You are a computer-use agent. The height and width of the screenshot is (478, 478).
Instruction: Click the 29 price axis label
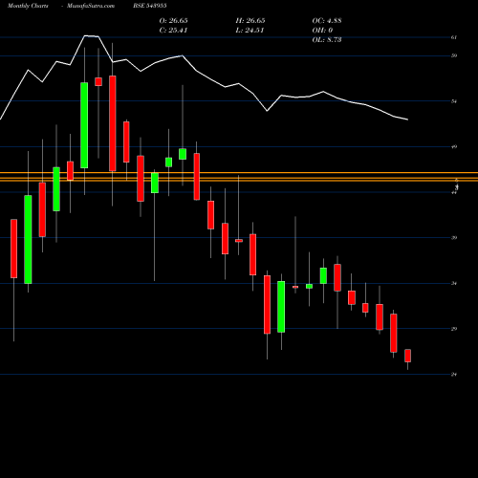(x=454, y=329)
